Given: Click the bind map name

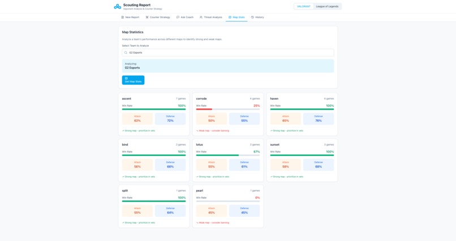Looking at the screenshot, I should (x=125, y=144).
